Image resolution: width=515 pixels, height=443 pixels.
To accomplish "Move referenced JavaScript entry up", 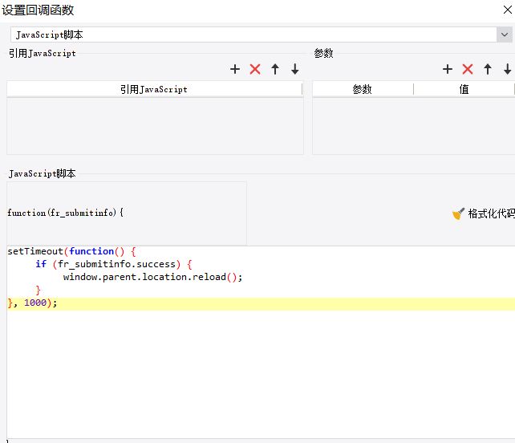I will (275, 69).
